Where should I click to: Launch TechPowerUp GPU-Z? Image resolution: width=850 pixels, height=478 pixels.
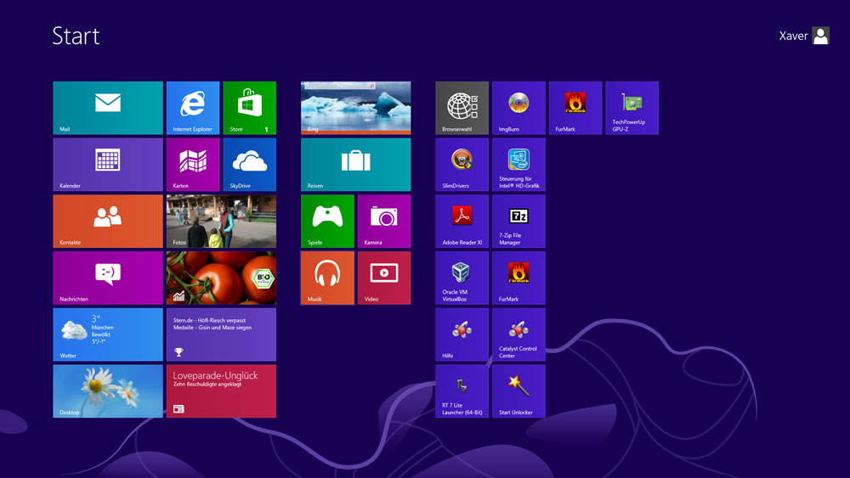click(x=631, y=108)
